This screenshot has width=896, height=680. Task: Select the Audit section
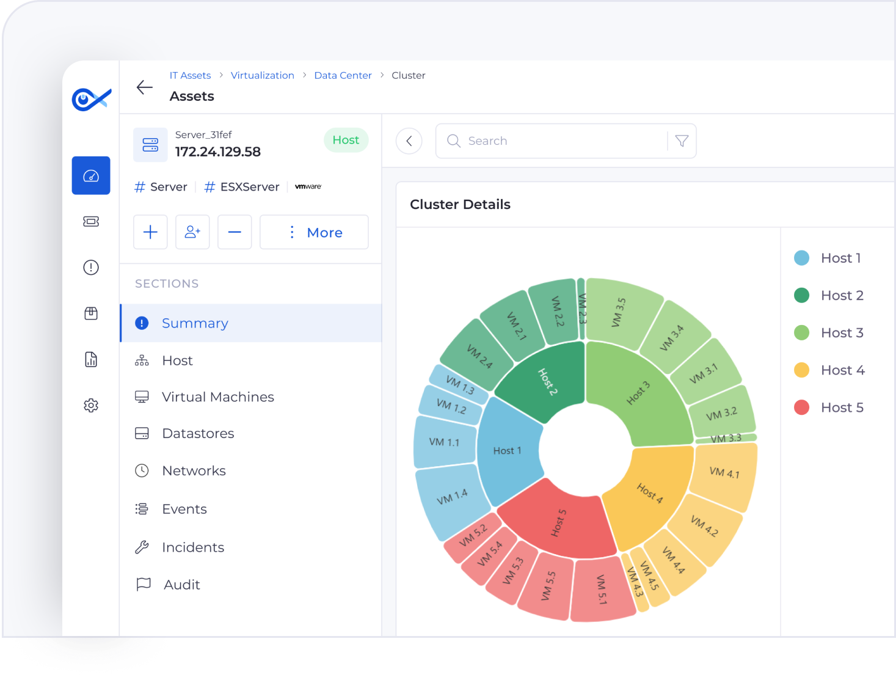click(251, 585)
